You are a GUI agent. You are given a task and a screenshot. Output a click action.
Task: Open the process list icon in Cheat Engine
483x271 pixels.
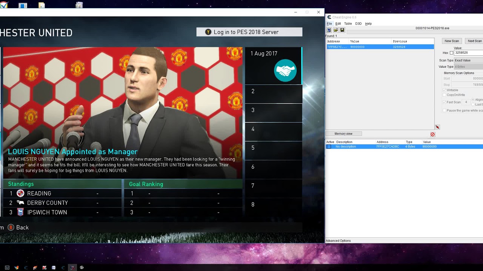[x=329, y=30]
